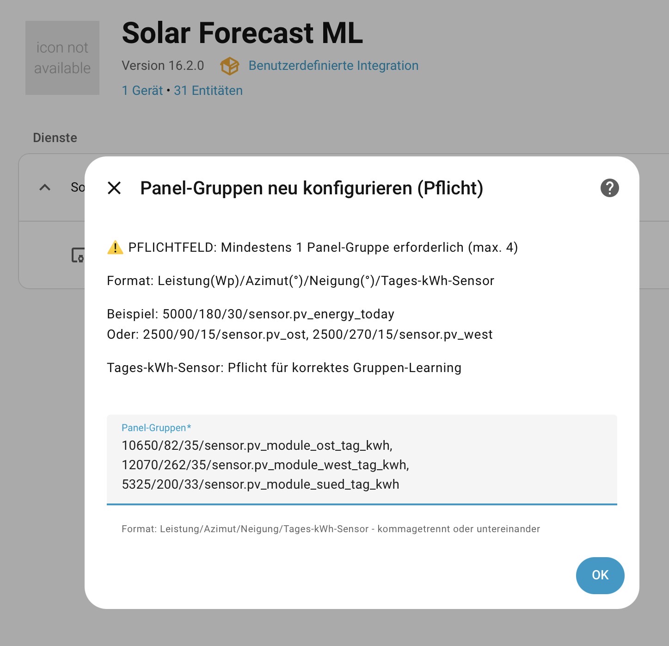Open the Benutzerdefinierte Integration link
This screenshot has height=646, width=669.
[x=333, y=66]
